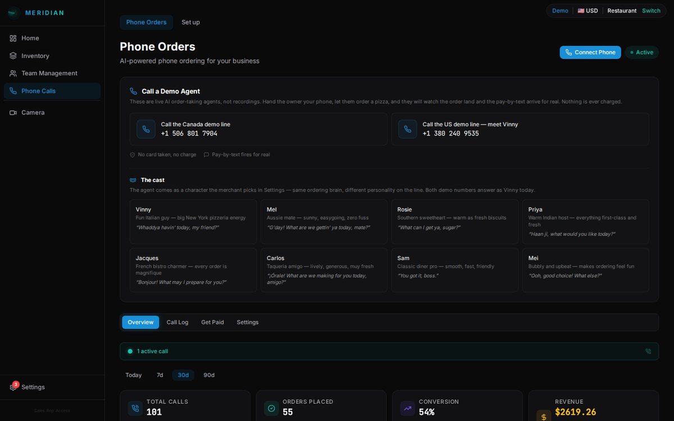Select the Overview tab
Image resolution: width=674 pixels, height=421 pixels.
[x=140, y=322]
